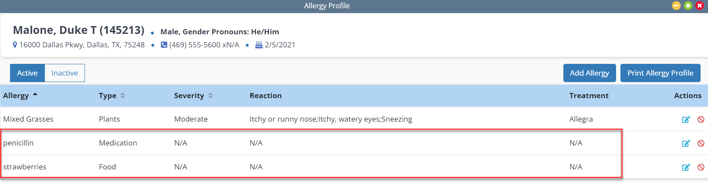Switch to Inactive allergies
The height and width of the screenshot is (182, 708).
(64, 73)
